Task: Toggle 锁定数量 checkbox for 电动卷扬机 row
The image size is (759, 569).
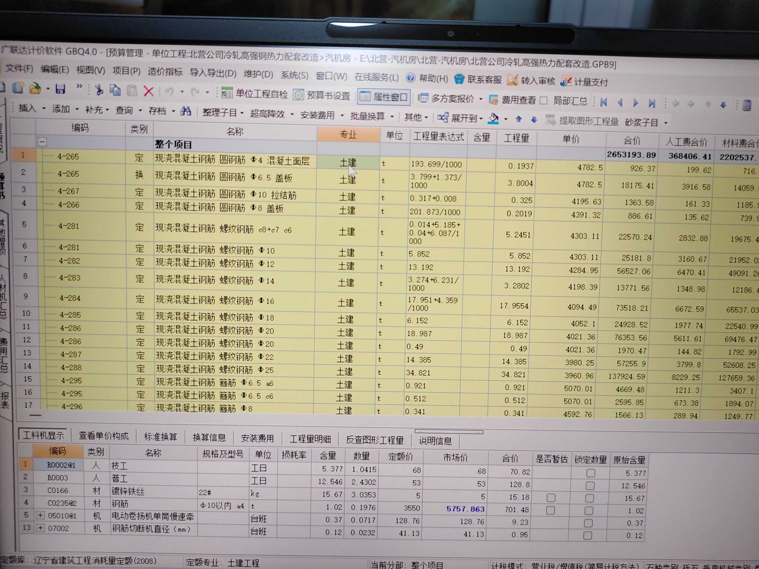Action: click(588, 523)
